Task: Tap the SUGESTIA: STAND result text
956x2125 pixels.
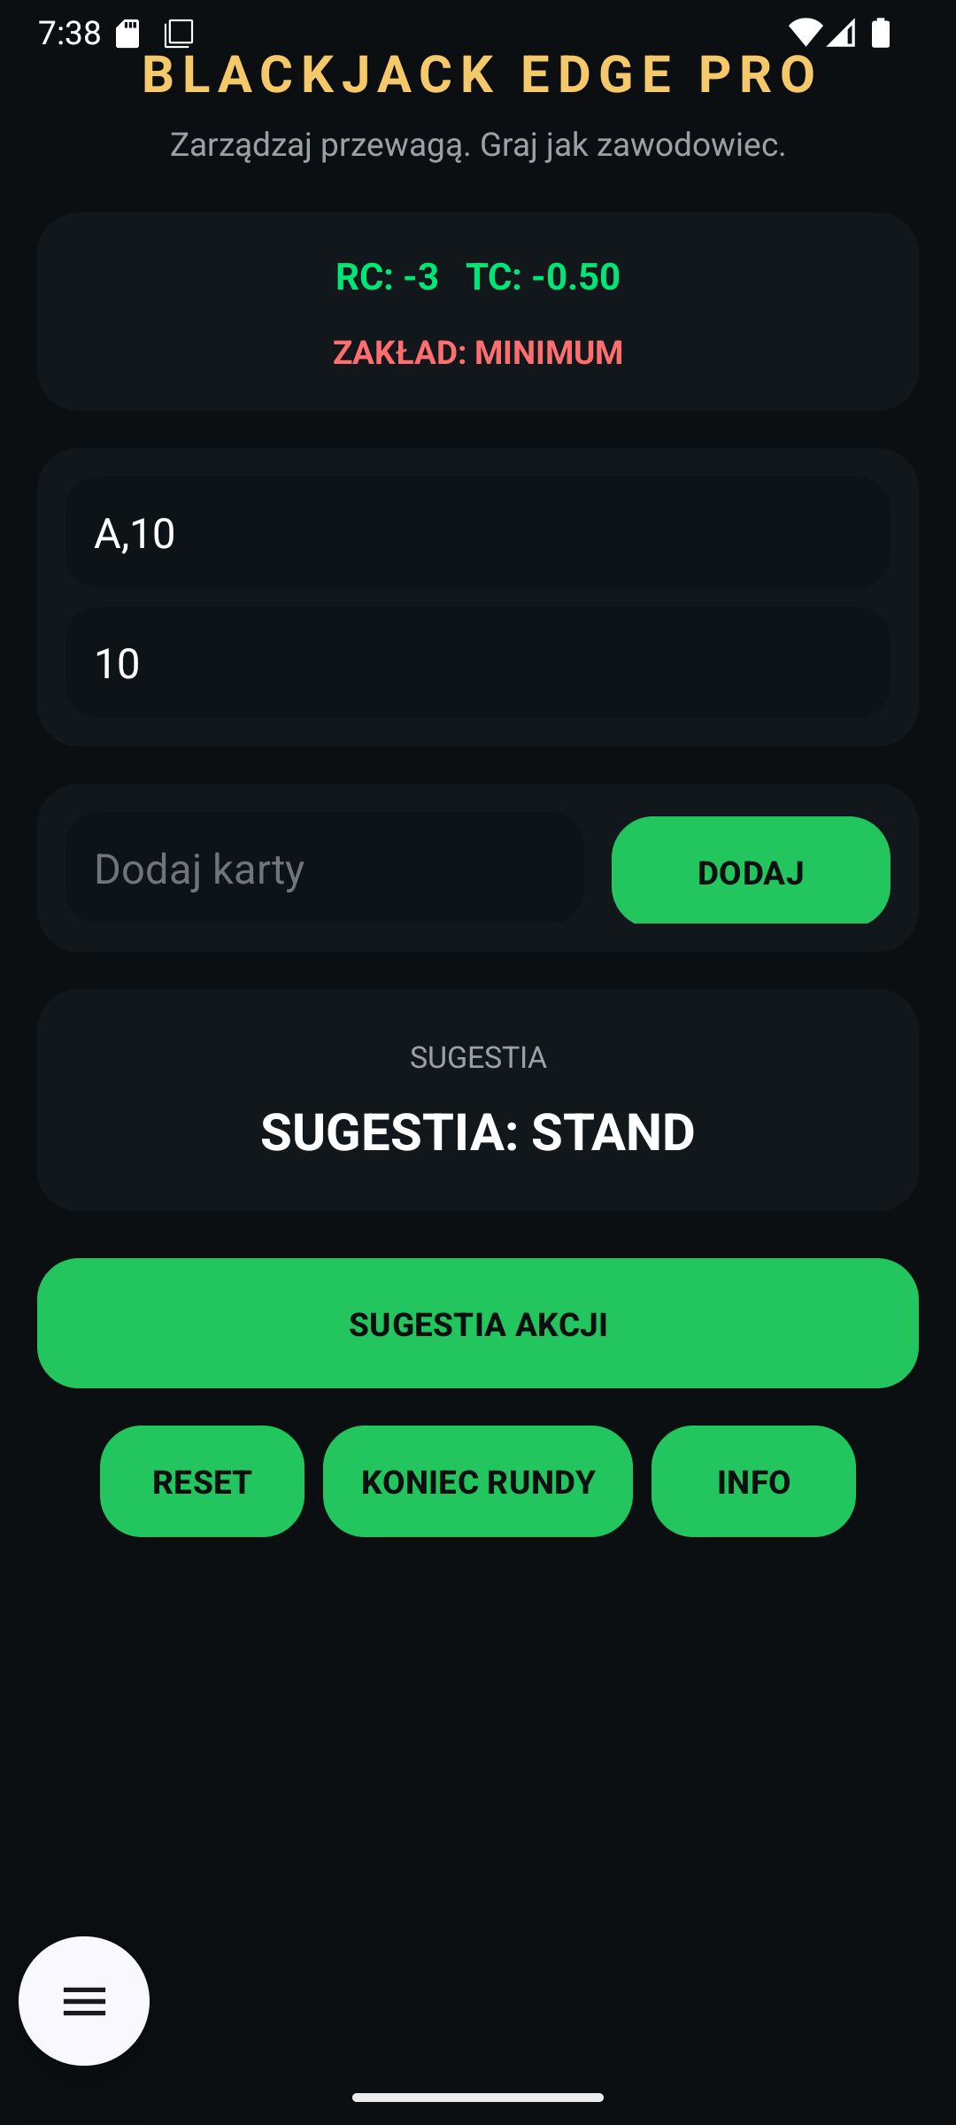Action: pos(478,1132)
